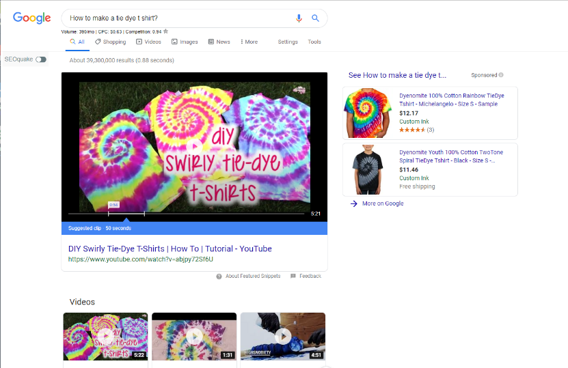Click the rainbow tie-dye shirt product image
The height and width of the screenshot is (368, 568).
tap(368, 113)
